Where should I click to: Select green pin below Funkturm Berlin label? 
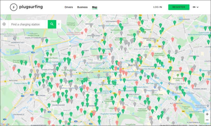pos(25,89)
